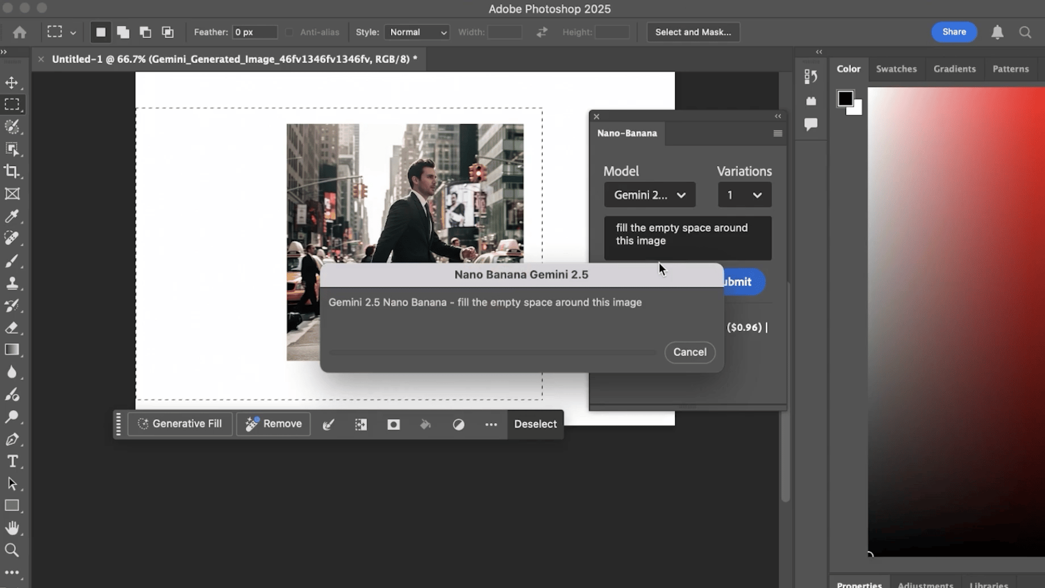Image resolution: width=1045 pixels, height=588 pixels.
Task: Click the Share button
Action: (954, 32)
